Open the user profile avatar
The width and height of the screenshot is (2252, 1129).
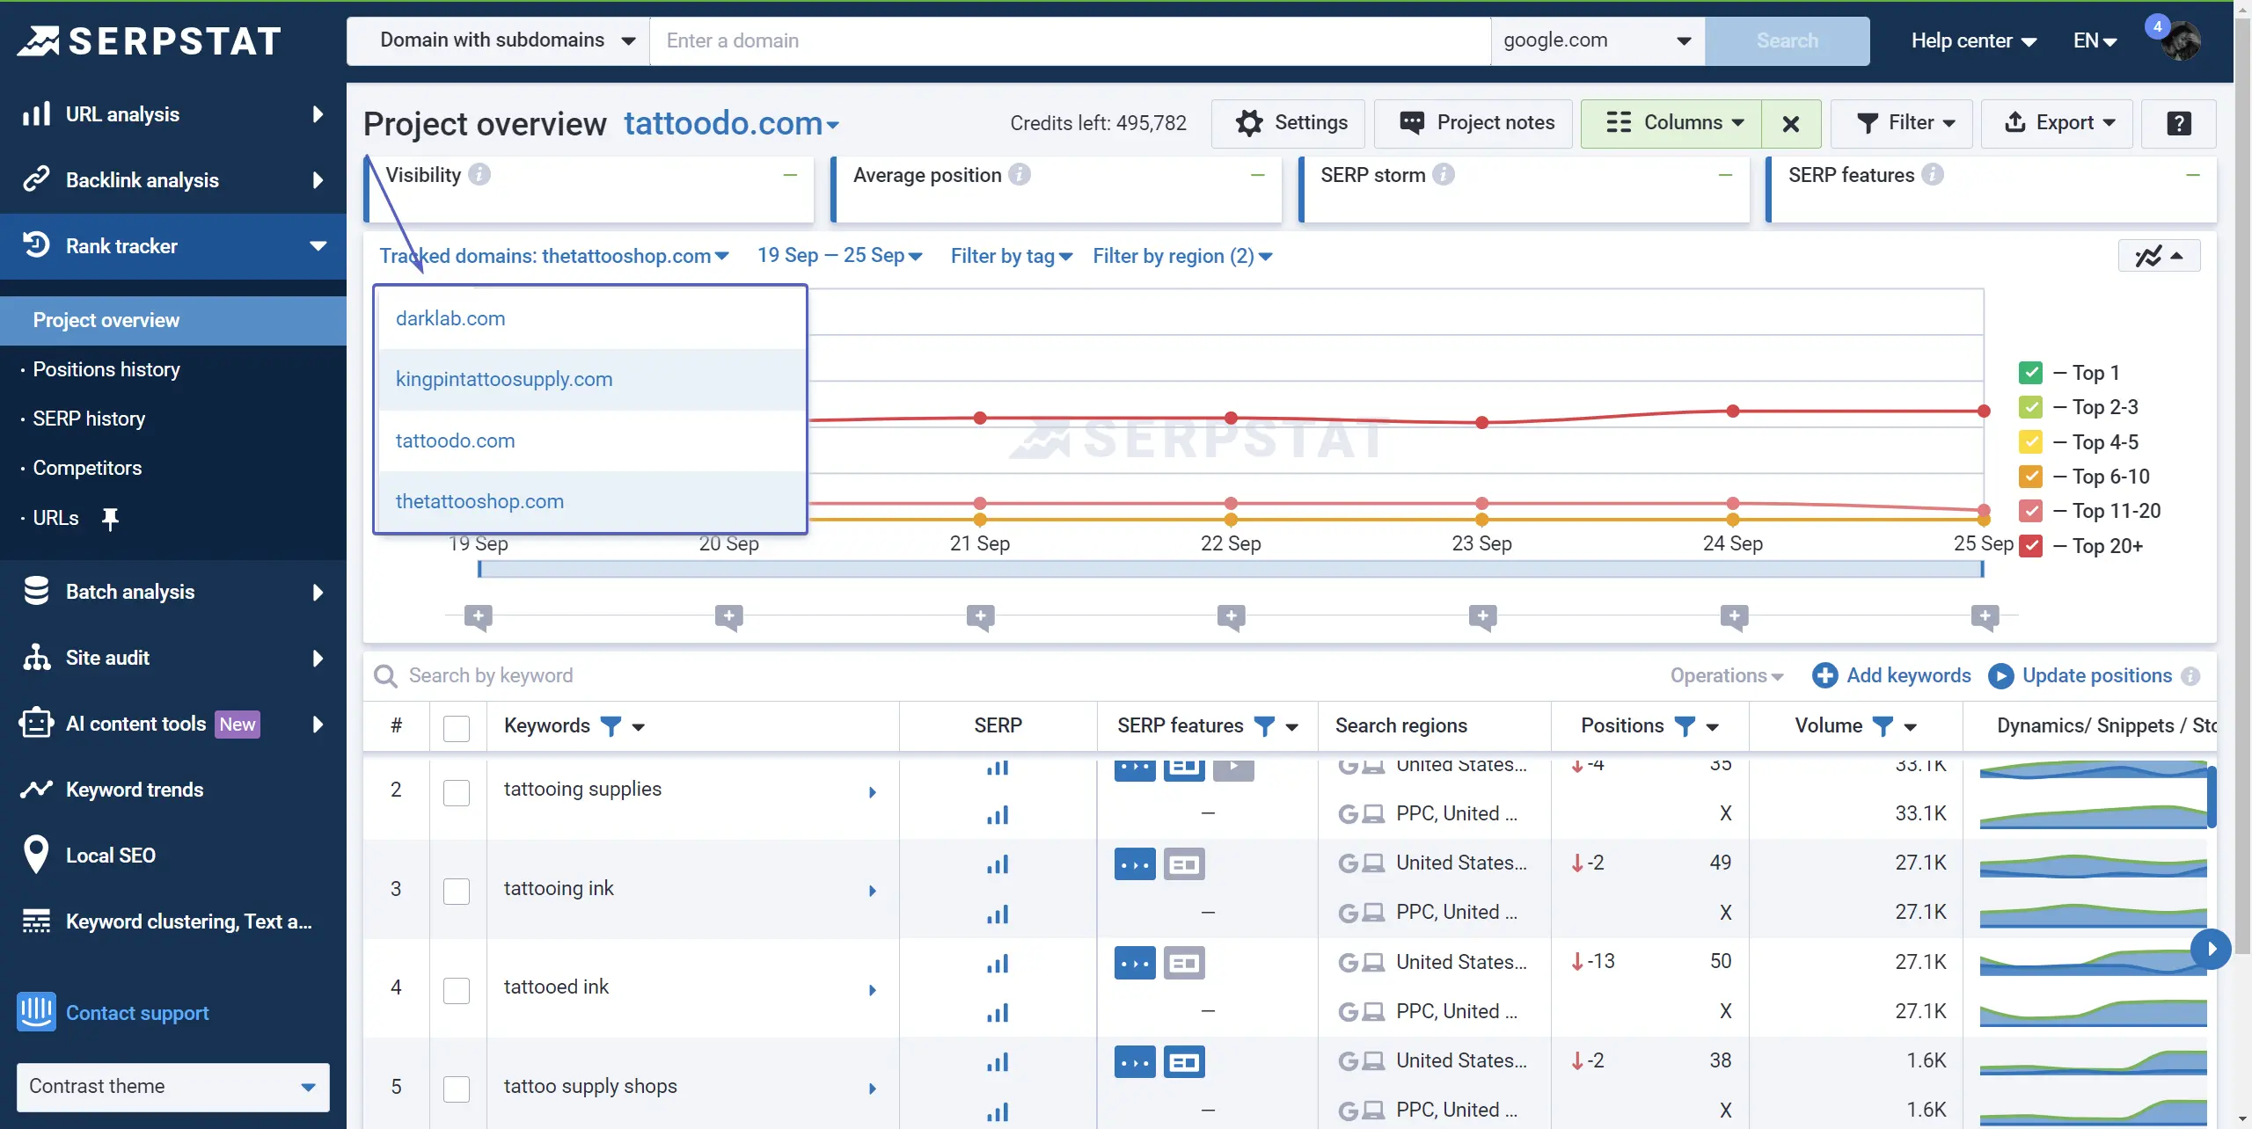2182,40
